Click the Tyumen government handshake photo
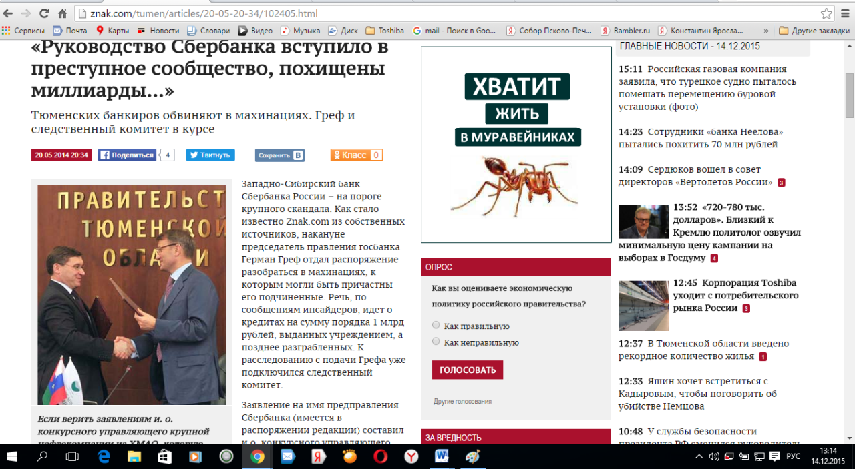This screenshot has height=469, width=855. pyautogui.click(x=132, y=295)
